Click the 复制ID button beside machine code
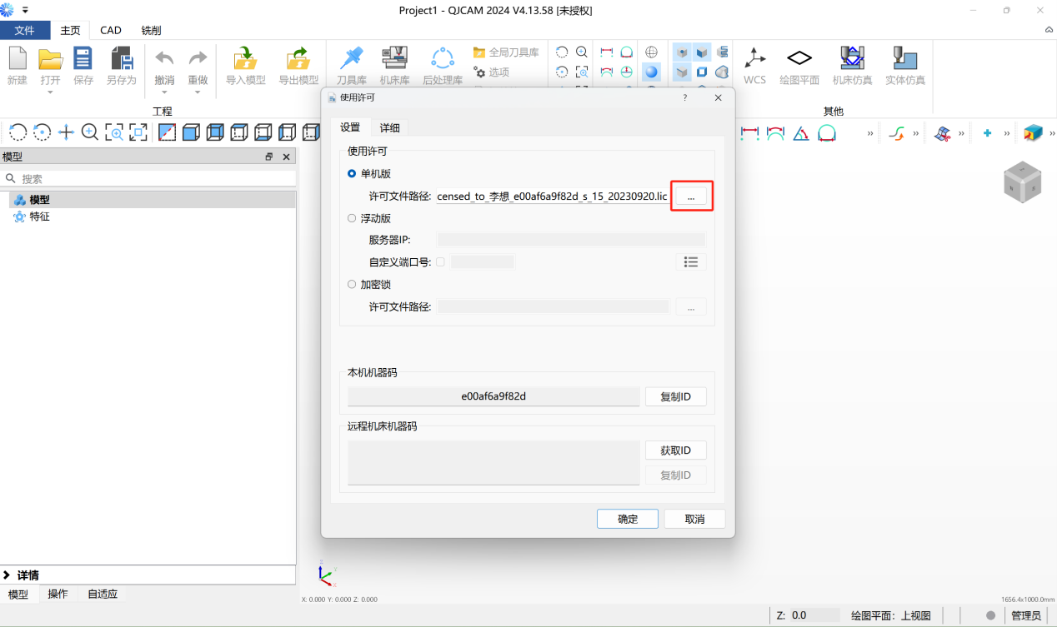 [x=675, y=396]
